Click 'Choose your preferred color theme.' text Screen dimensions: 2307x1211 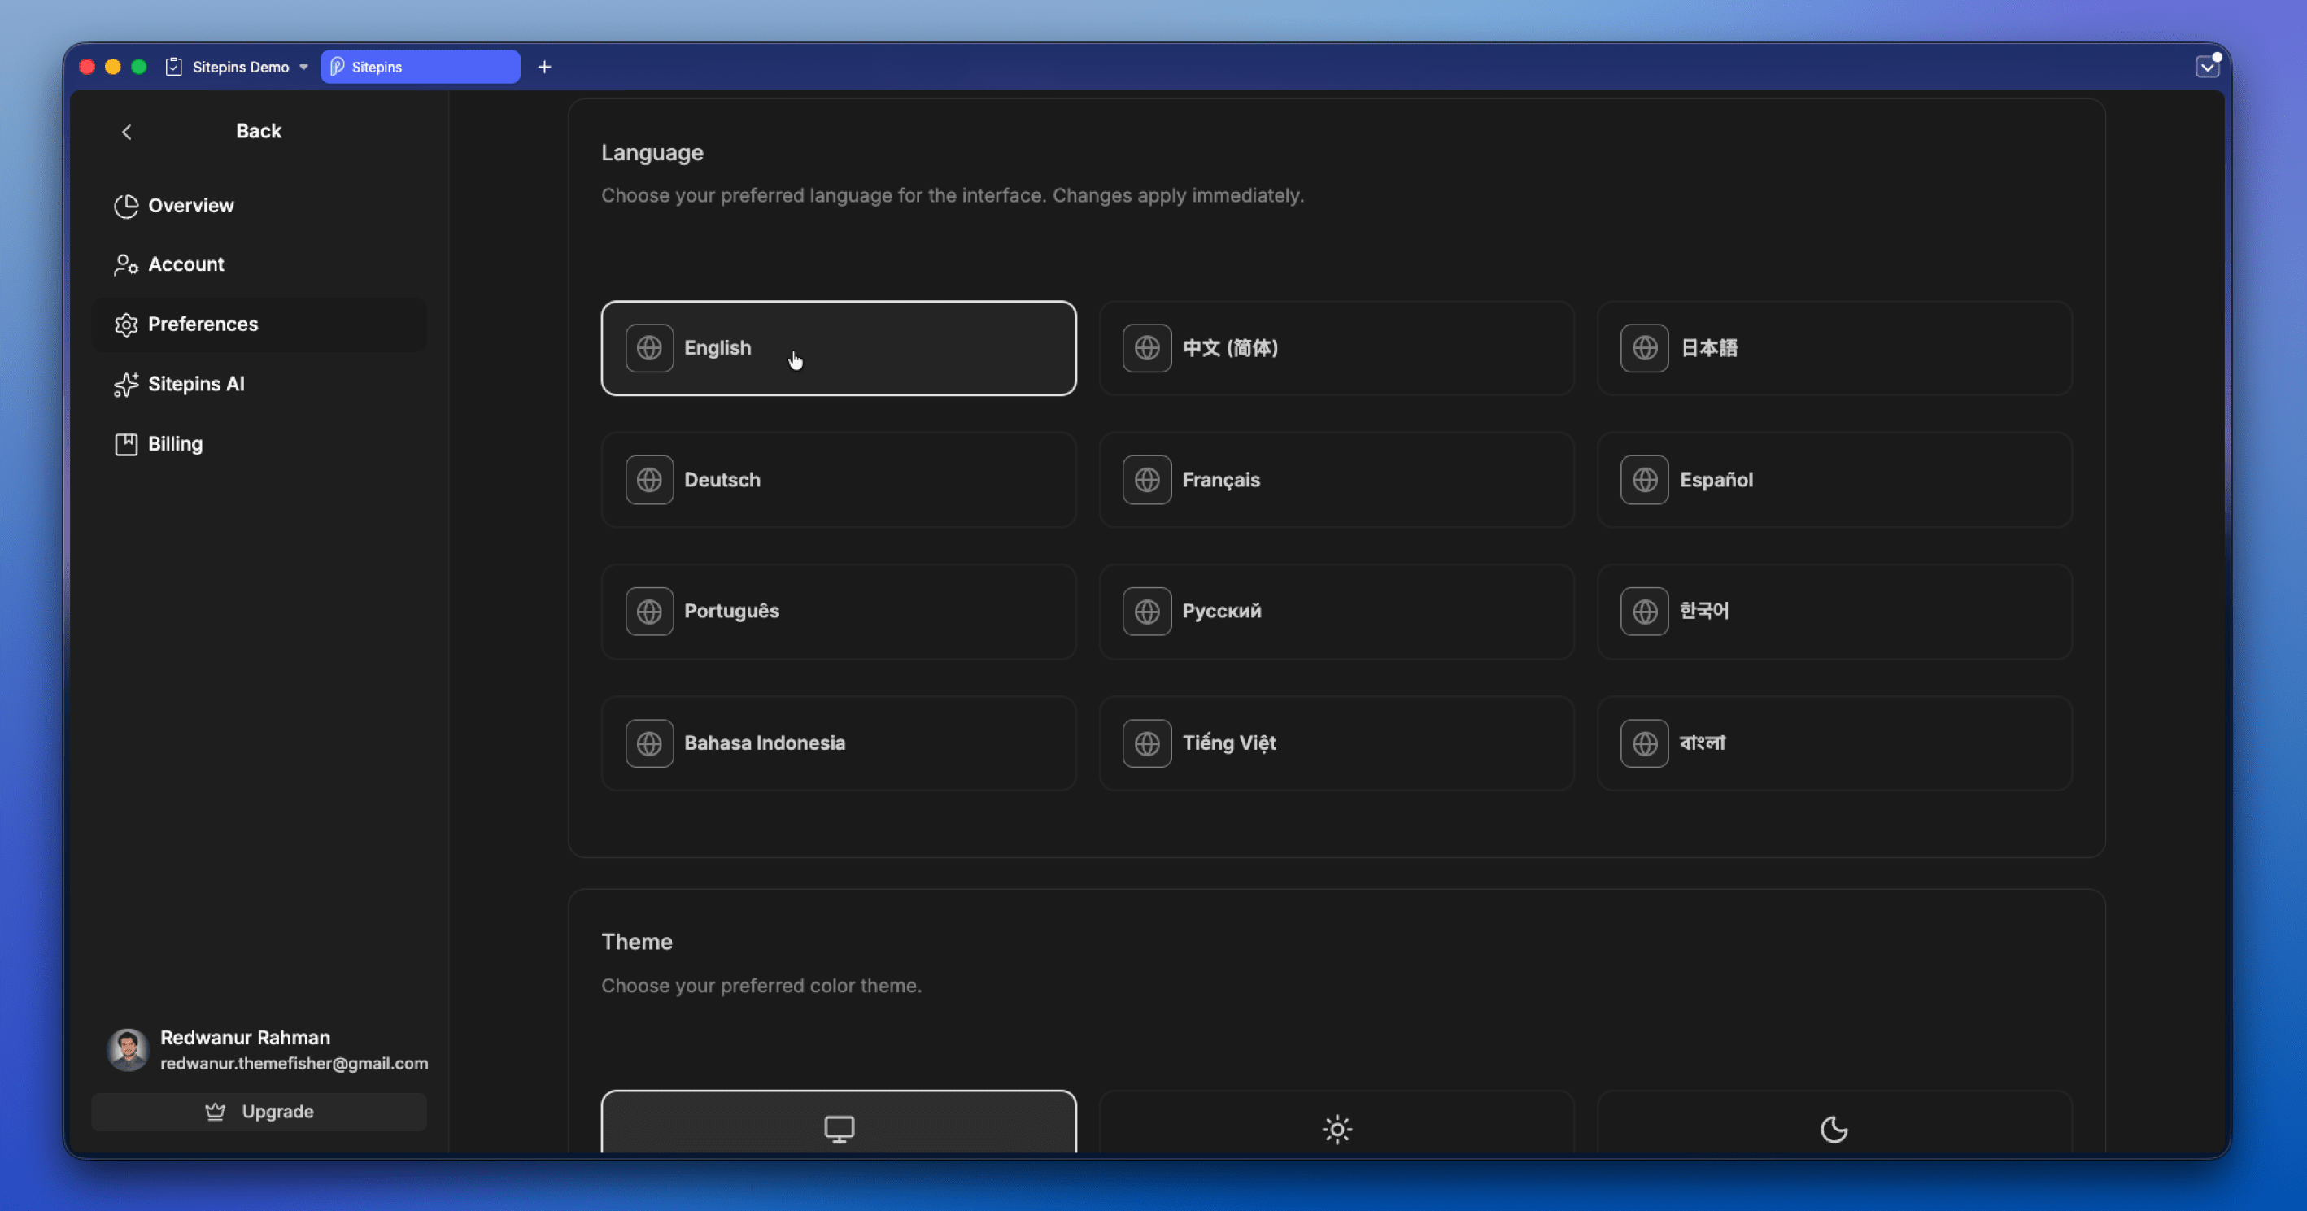click(761, 987)
